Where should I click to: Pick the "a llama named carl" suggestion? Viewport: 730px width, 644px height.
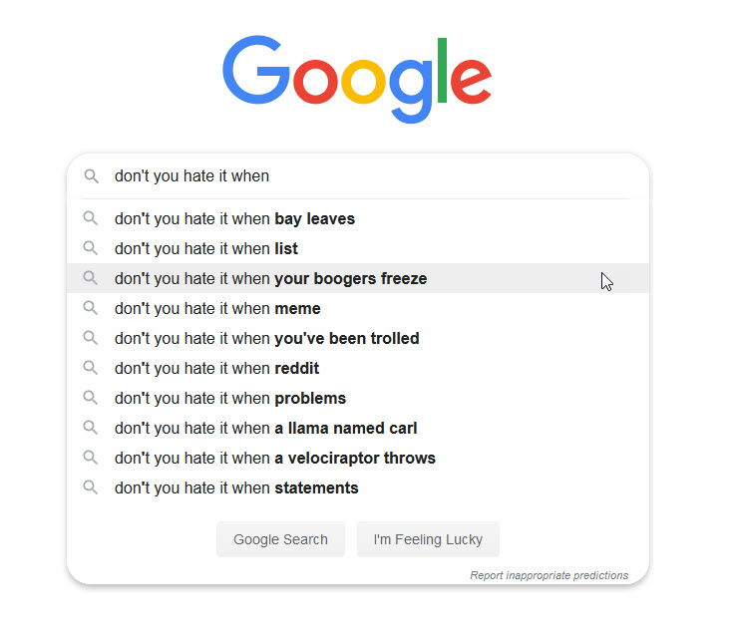(x=265, y=428)
